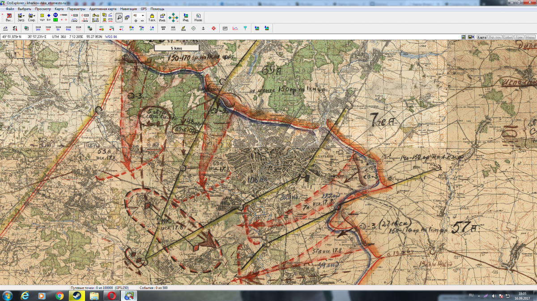Open the profile graph chart icon

235,29
